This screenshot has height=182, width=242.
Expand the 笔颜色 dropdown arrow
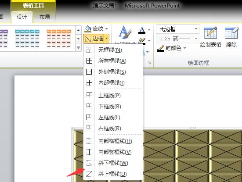click(184, 48)
